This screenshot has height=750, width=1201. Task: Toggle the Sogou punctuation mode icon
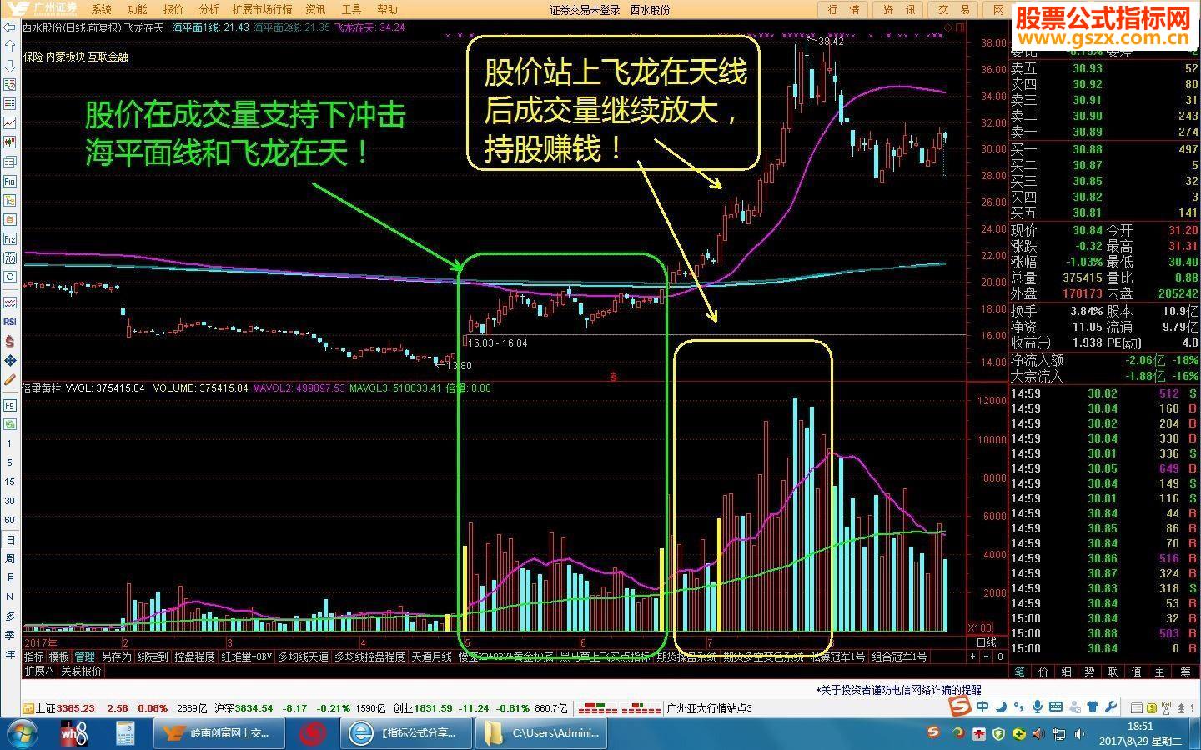pos(1018,707)
